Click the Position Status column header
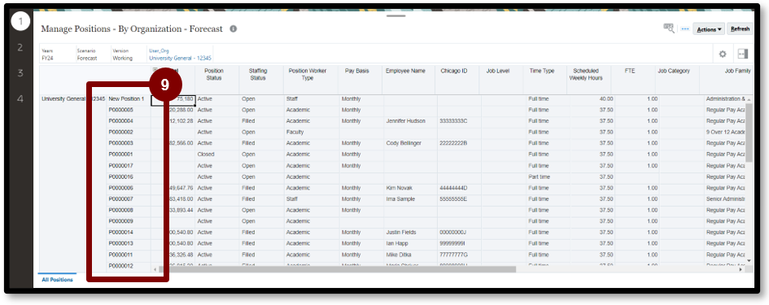 click(x=214, y=74)
